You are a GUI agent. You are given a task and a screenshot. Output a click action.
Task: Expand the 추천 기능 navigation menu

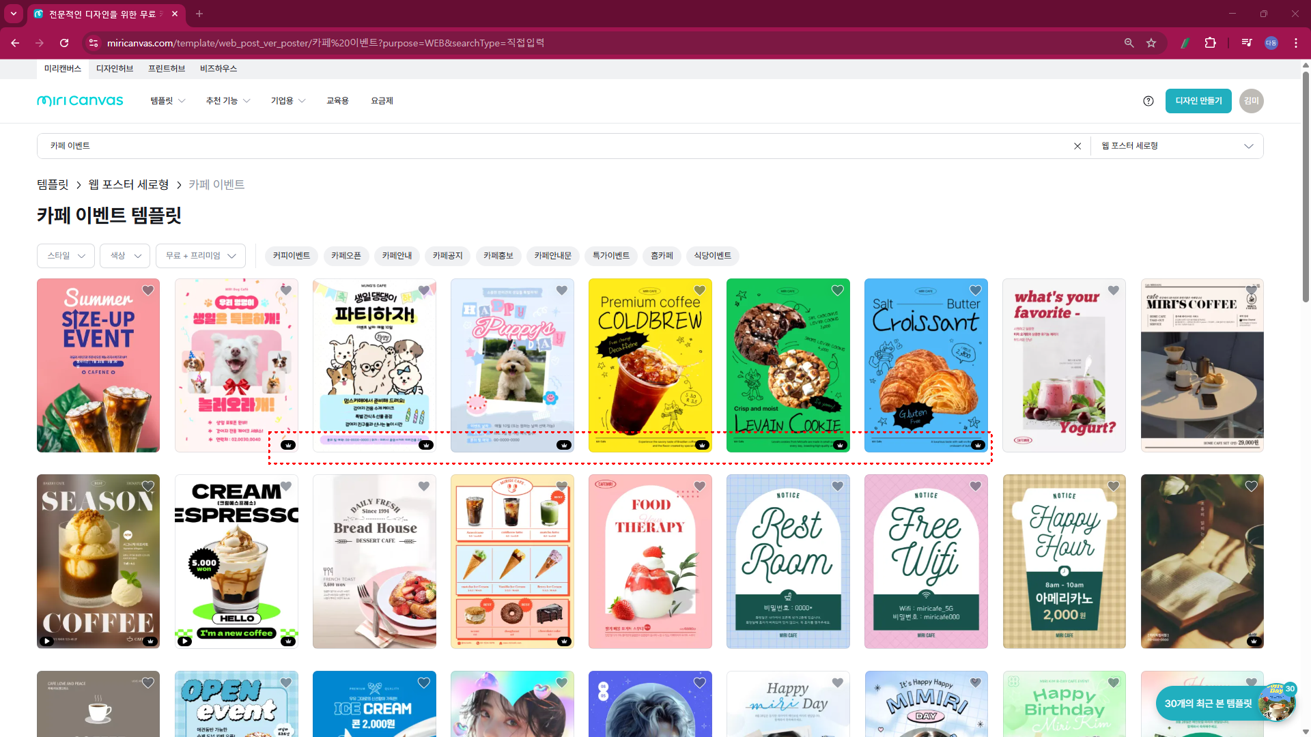(x=228, y=101)
